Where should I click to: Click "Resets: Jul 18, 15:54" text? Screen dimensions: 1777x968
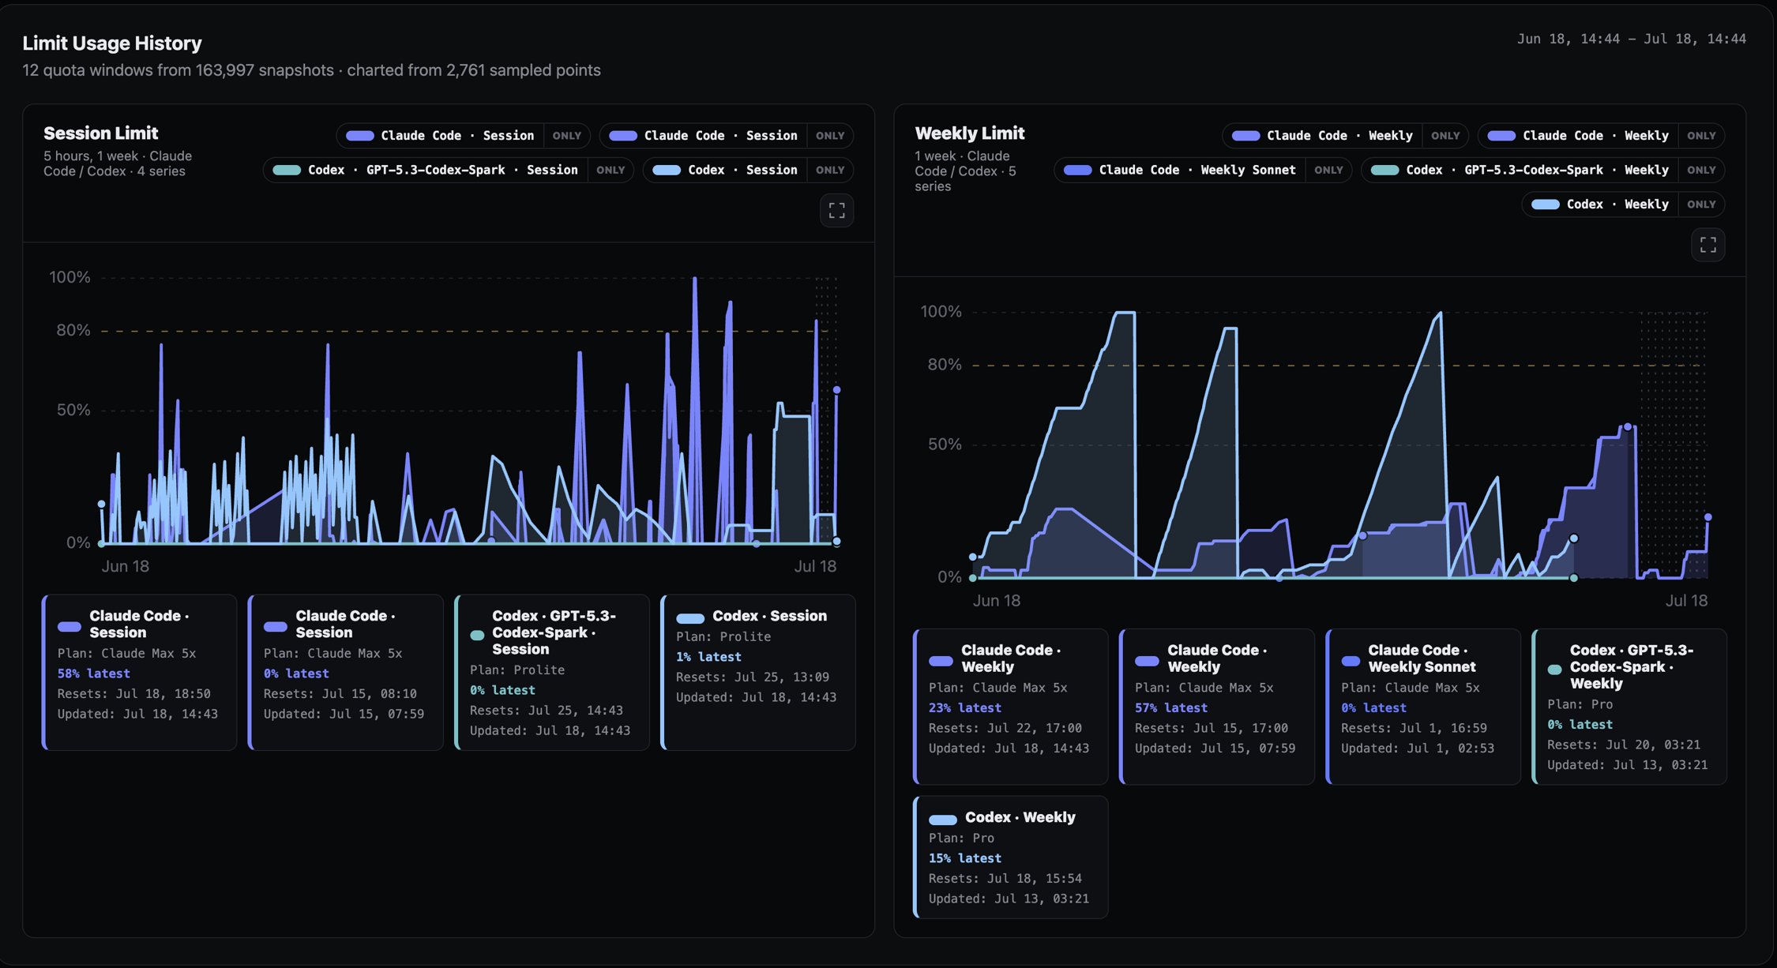tap(1005, 879)
